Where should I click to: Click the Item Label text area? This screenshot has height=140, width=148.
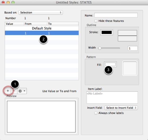pos(112,97)
